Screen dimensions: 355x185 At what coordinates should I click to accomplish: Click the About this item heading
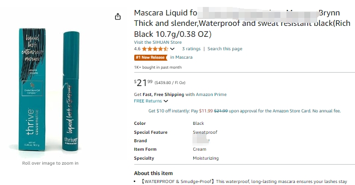[x=153, y=173]
